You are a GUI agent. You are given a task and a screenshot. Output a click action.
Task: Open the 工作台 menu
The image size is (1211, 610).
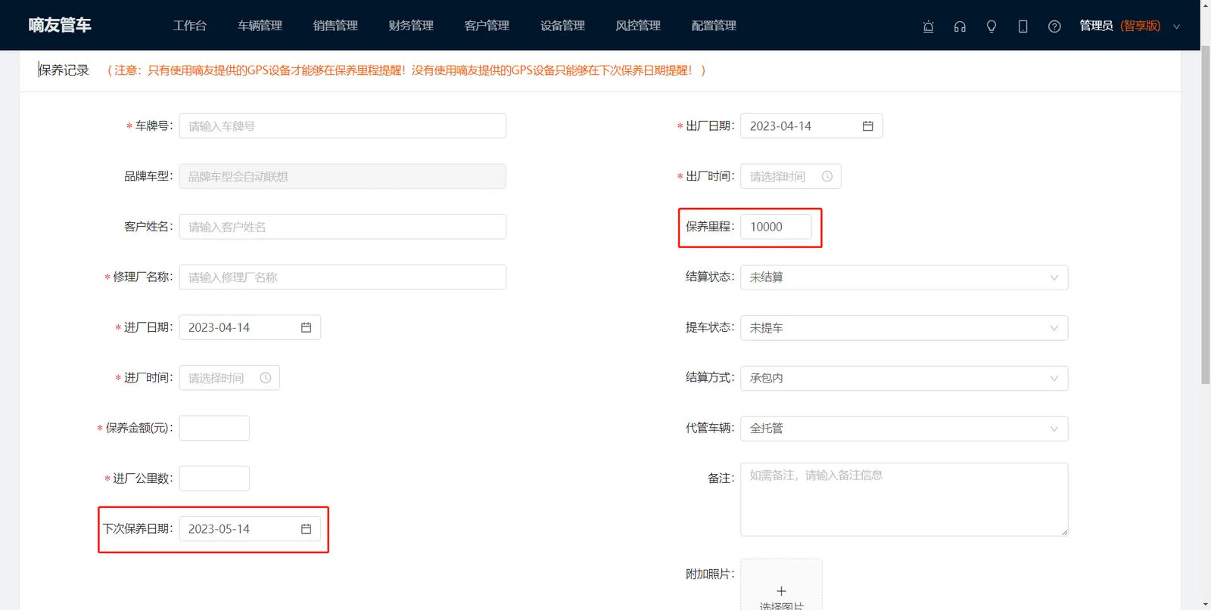pos(189,26)
